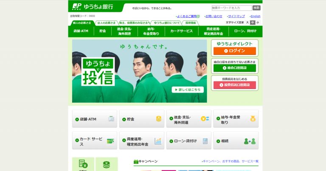The width and height of the screenshot is (326, 171).
Task: Open 店舗·ATM in the green navigation bar
Action: [81, 31]
